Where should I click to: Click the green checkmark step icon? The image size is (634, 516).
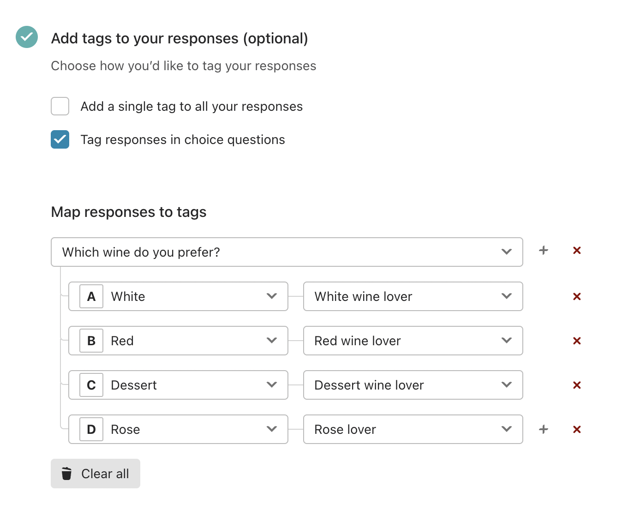point(27,37)
